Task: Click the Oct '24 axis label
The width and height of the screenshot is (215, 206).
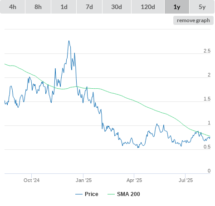Action: pyautogui.click(x=31, y=180)
